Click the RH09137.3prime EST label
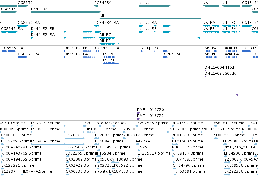Image resolution: width=258 pixels, height=176 pixels. pos(188,154)
